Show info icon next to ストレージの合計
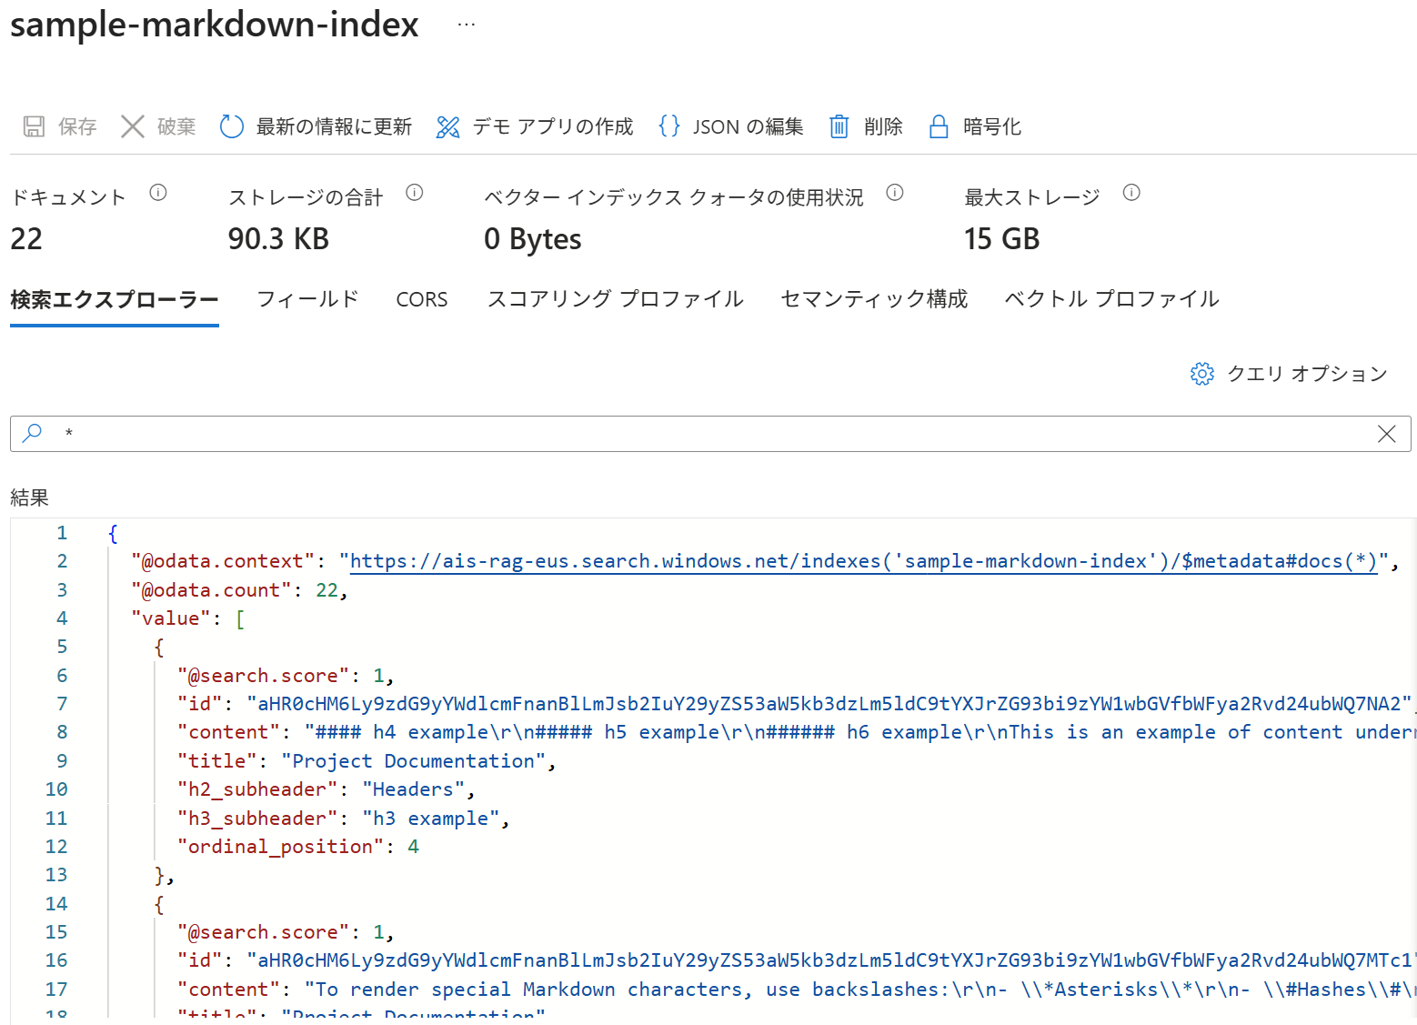 tap(415, 193)
